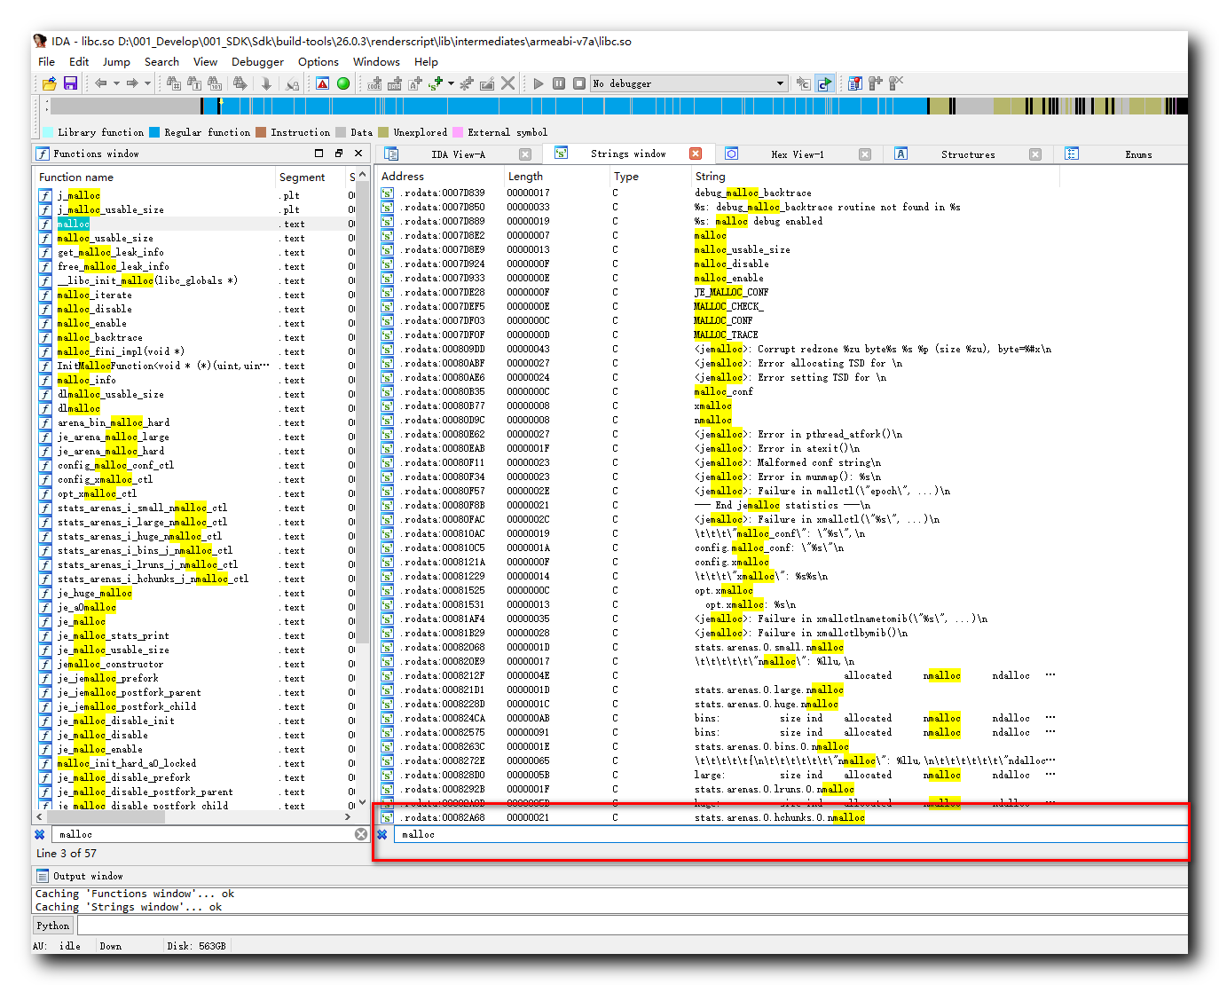Switch to the Hex View-1 tab

(x=798, y=154)
